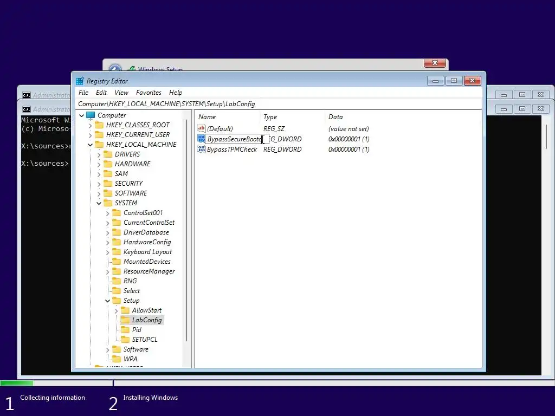Click the DriverDatabase folder icon
This screenshot has width=555, height=416.
(x=117, y=232)
